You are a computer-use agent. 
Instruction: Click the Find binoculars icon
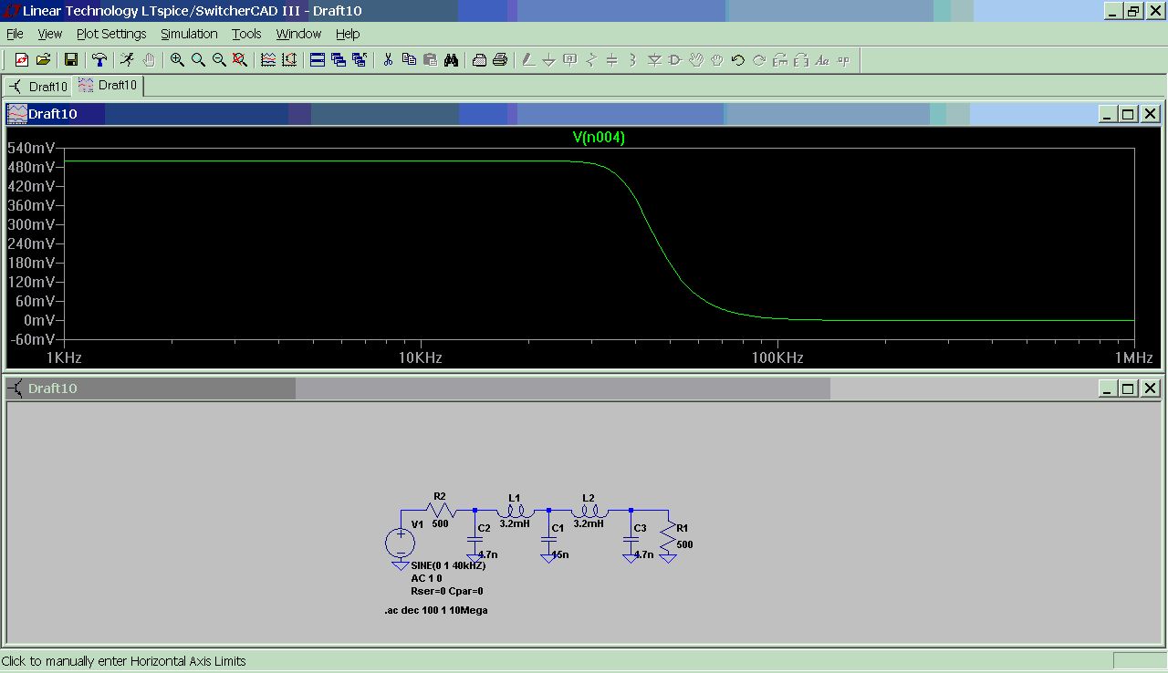(451, 60)
